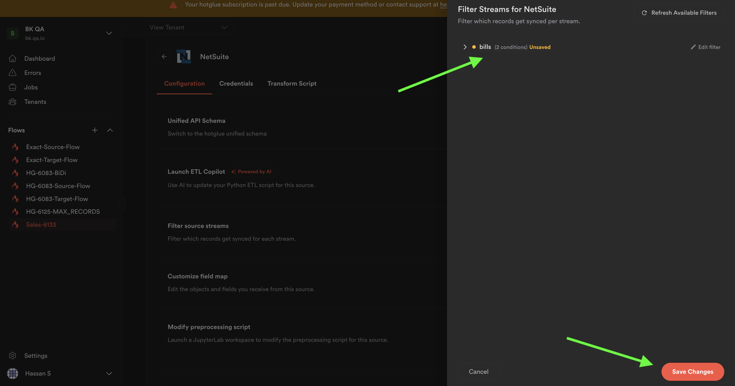Click the support link in the banner

pyautogui.click(x=443, y=4)
